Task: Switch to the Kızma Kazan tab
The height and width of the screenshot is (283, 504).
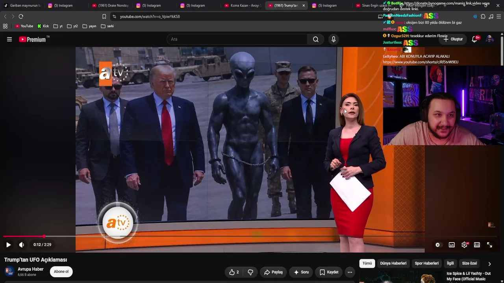Action: (243, 6)
